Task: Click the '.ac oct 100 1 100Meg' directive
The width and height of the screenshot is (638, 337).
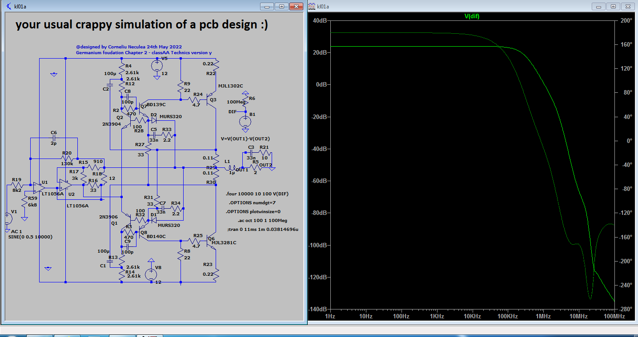Action: (x=262, y=220)
